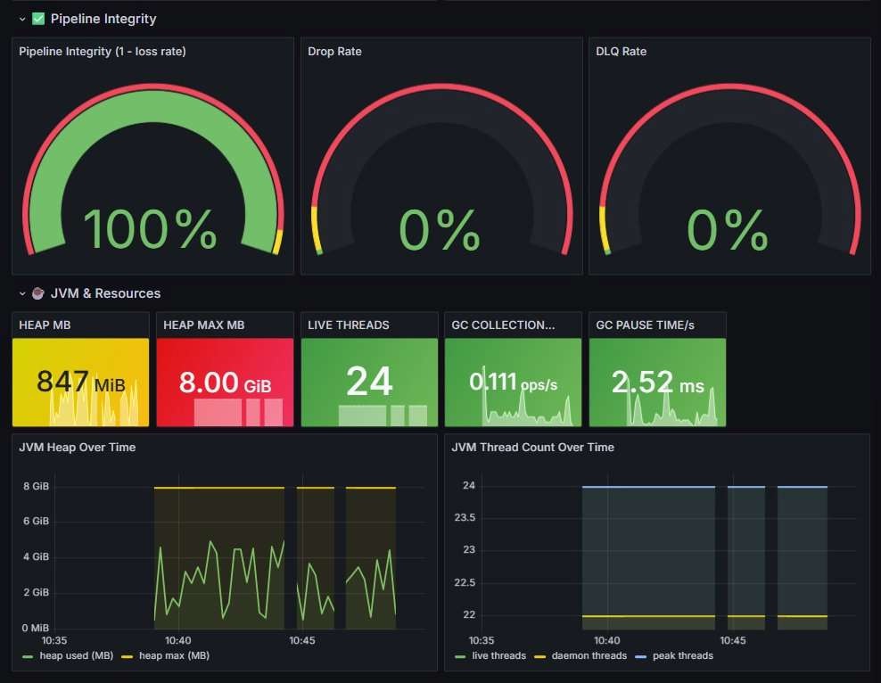Viewport: 881px width, 683px height.
Task: Click the 10:40 time label on heap chart
Action: [178, 640]
